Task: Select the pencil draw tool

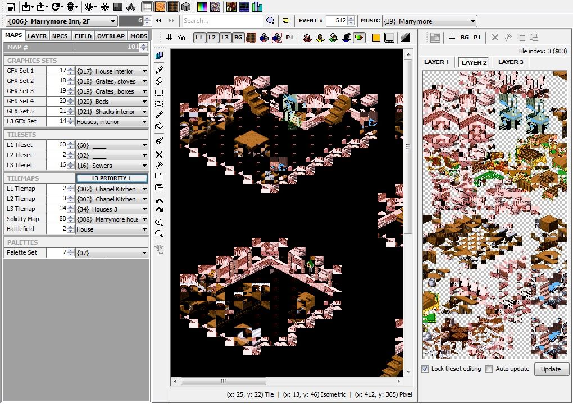Action: 159,70
